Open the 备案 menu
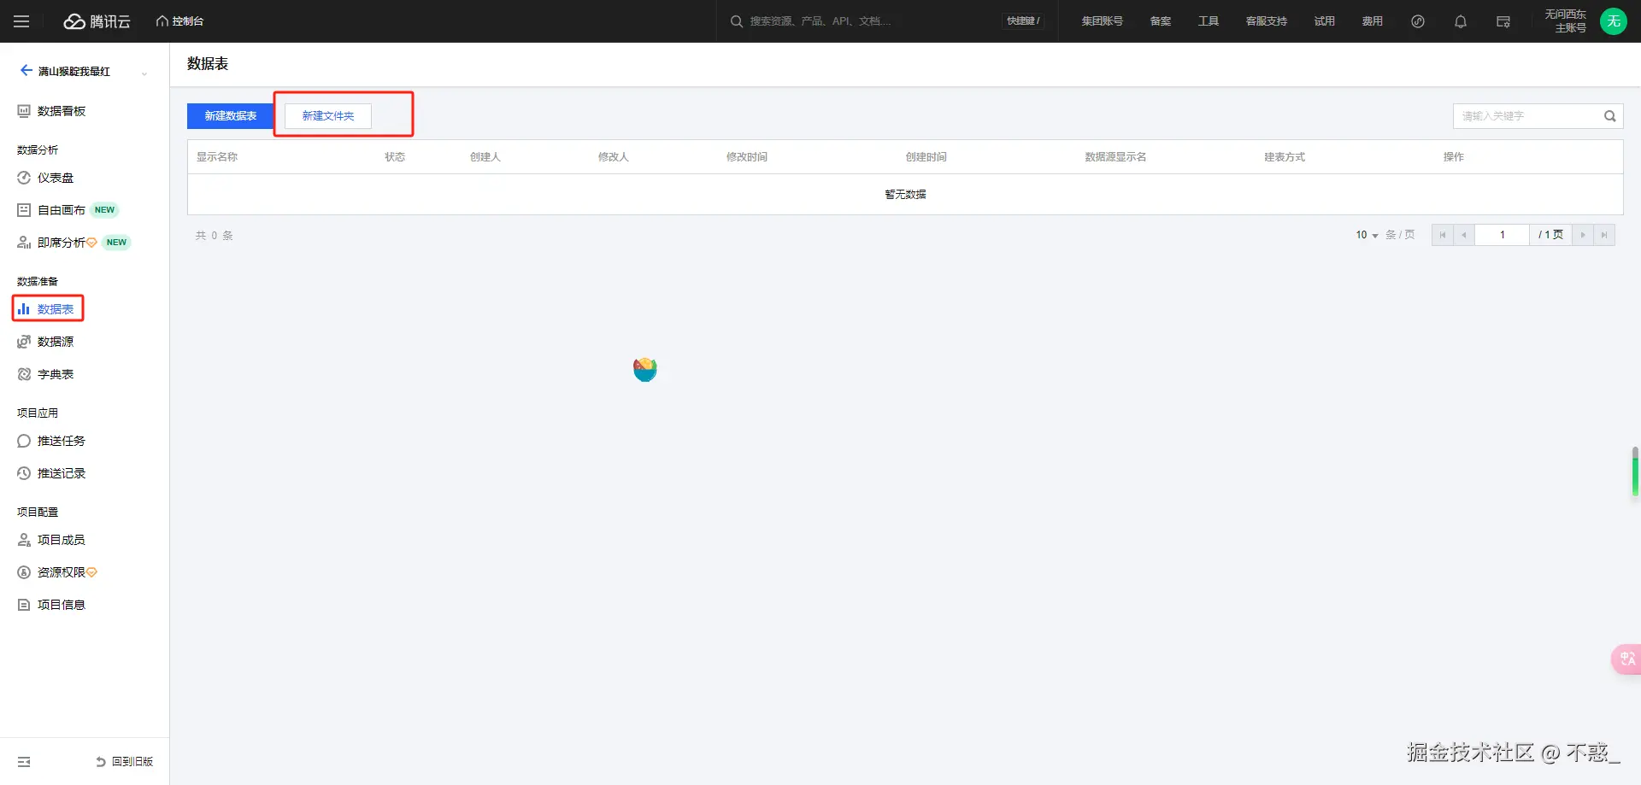Screen dimensions: 1641x785 pos(1160,21)
